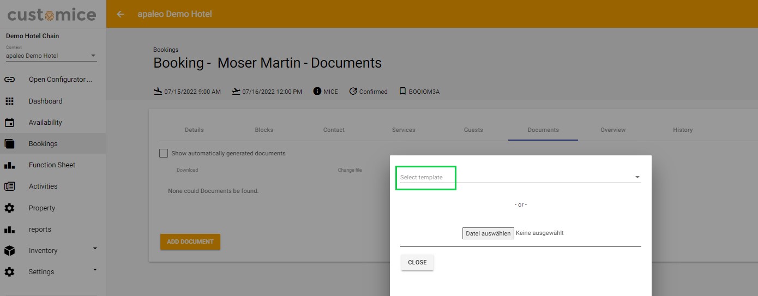Open the Select template dropdown arrow
The image size is (758, 296).
click(637, 177)
